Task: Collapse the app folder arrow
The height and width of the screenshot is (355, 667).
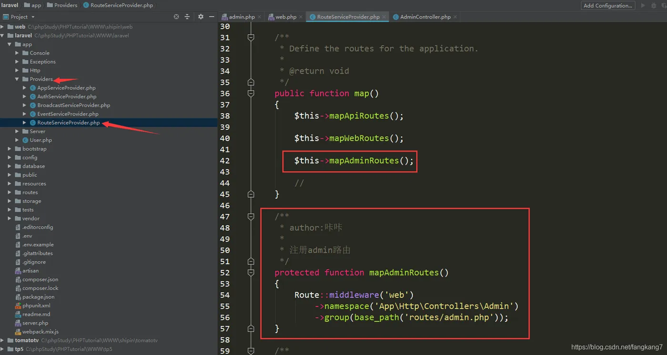Action: pos(10,44)
